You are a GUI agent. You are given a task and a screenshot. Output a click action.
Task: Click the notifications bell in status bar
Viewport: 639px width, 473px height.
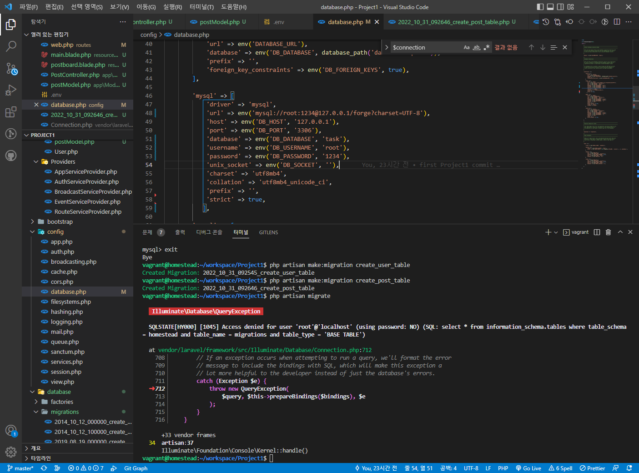coord(629,468)
